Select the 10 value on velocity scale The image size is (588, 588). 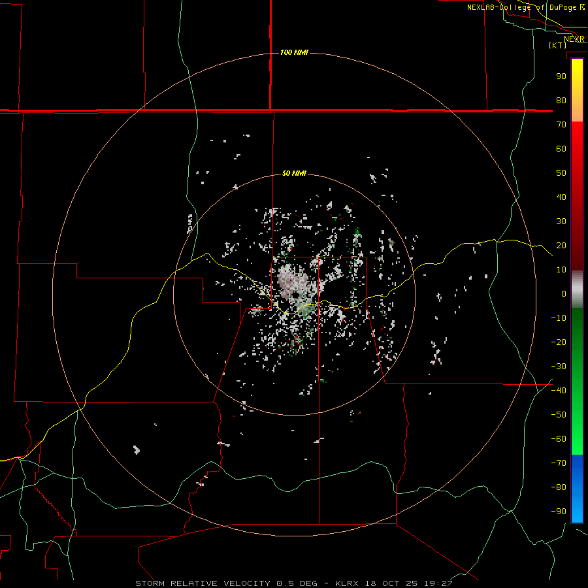coord(561,270)
